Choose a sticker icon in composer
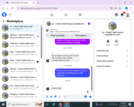 [x=55, y=97]
